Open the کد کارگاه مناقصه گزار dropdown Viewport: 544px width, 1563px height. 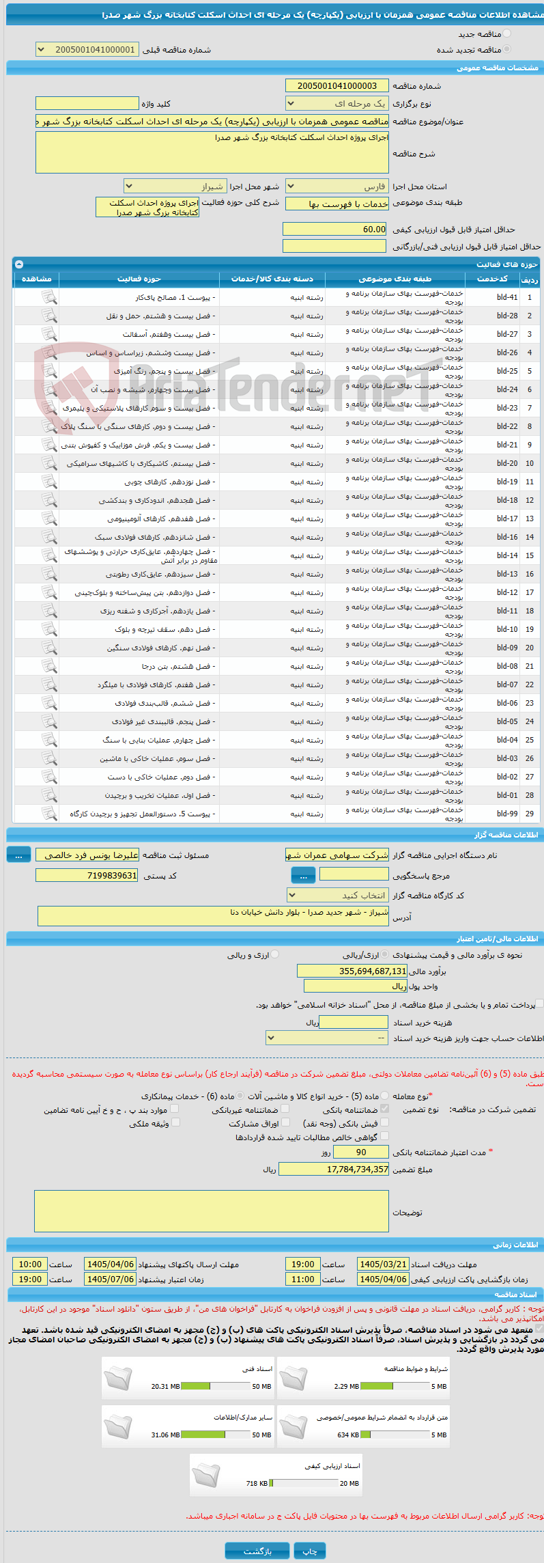(338, 895)
